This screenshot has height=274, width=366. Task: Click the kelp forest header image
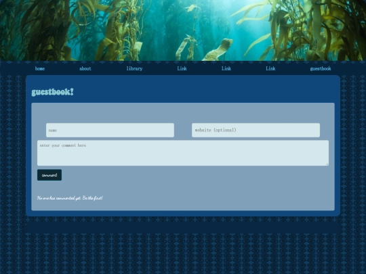click(183, 30)
